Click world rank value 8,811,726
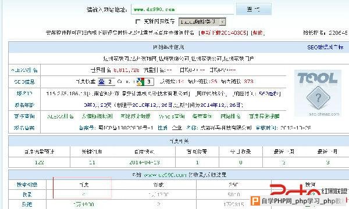 [126, 70]
